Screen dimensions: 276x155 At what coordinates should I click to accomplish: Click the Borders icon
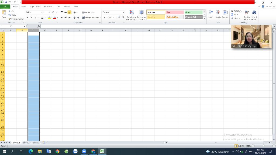tap(42, 17)
